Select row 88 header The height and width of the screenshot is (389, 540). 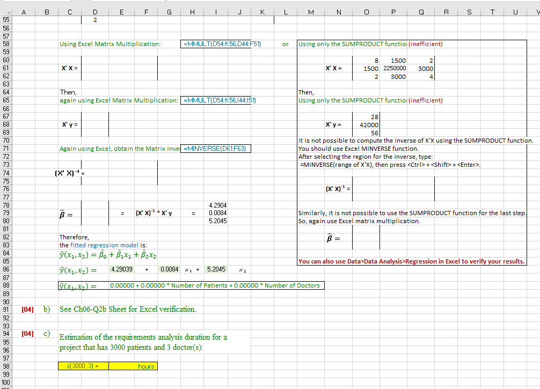(x=6, y=285)
